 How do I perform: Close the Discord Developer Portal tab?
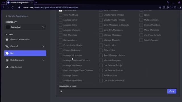tap(32, 3)
